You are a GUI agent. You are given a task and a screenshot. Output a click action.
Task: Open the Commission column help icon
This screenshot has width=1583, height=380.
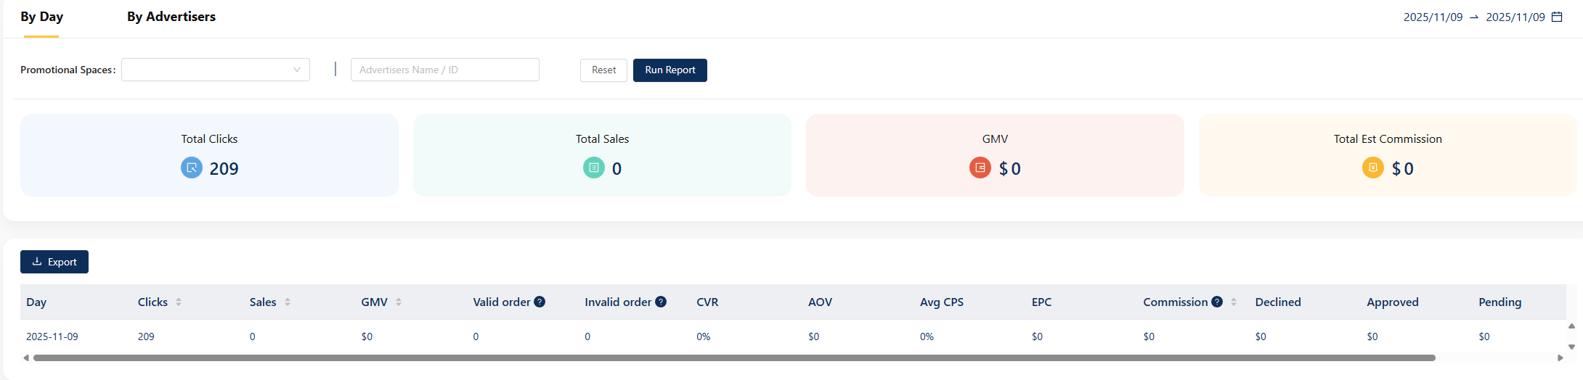pyautogui.click(x=1217, y=302)
